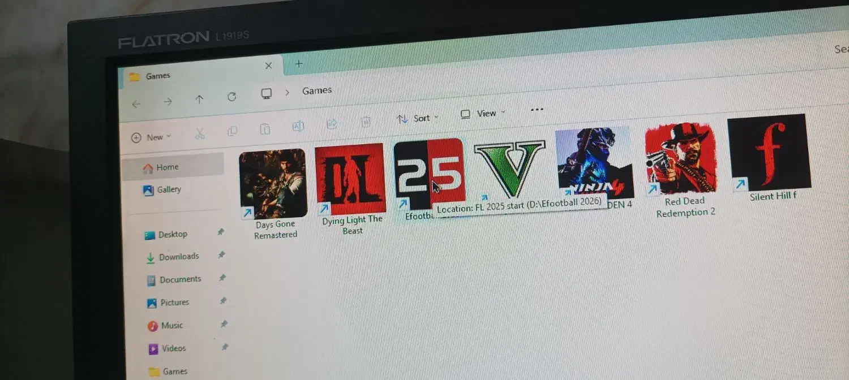849x380 pixels.
Task: Close the Games tab
Action: coord(268,66)
